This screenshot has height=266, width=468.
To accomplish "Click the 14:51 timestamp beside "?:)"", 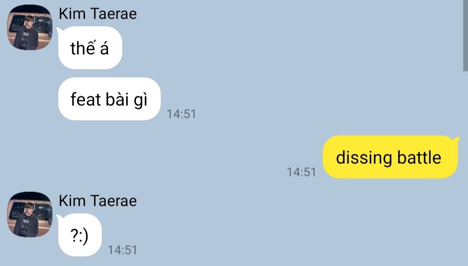I will [122, 250].
